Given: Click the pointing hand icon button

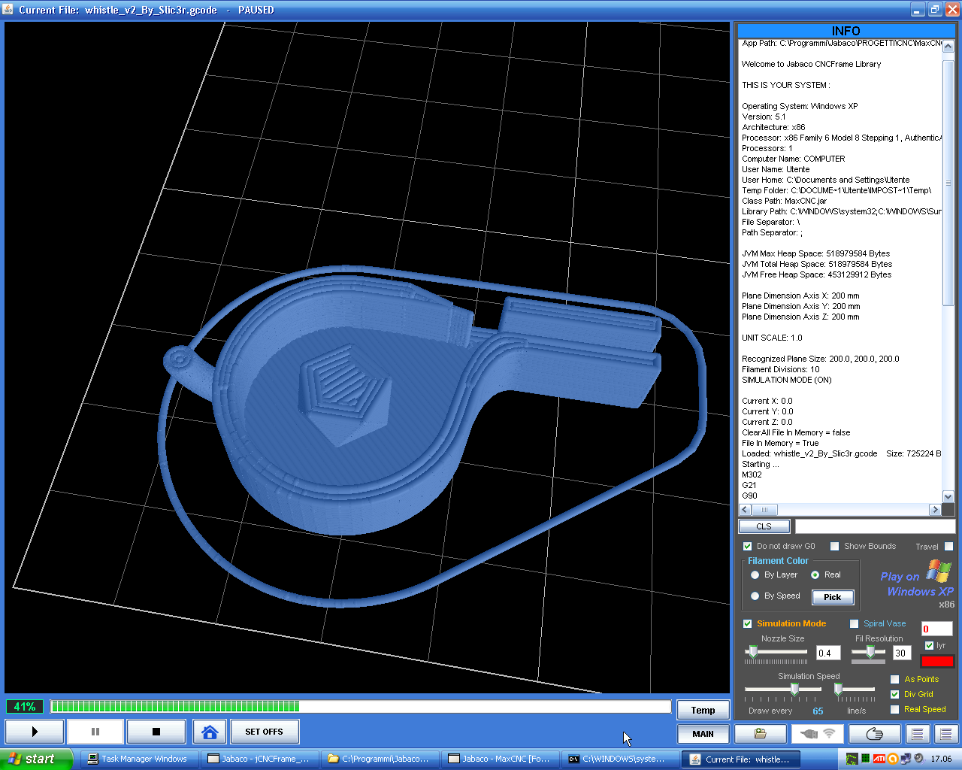Looking at the screenshot, I should 874,734.
